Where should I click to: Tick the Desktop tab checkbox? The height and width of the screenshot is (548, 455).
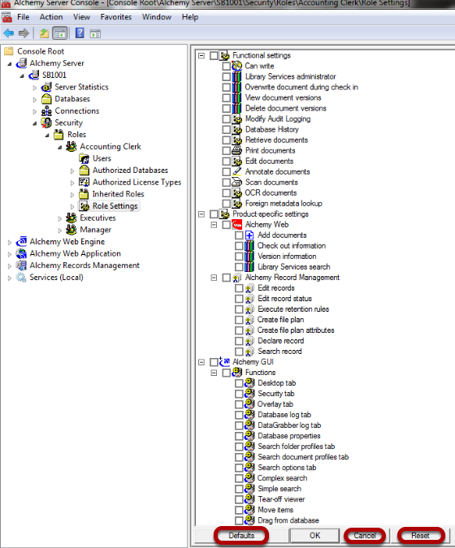coord(239,383)
